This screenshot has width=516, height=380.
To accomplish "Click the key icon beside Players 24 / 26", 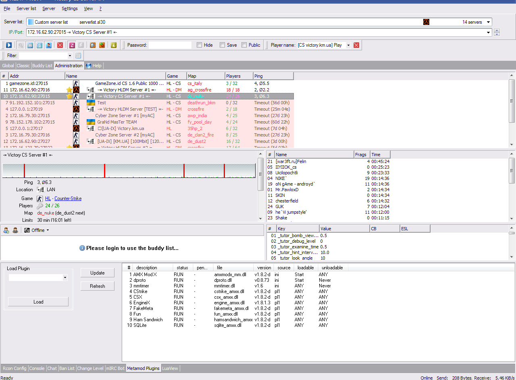I will pyautogui.click(x=40, y=206).
